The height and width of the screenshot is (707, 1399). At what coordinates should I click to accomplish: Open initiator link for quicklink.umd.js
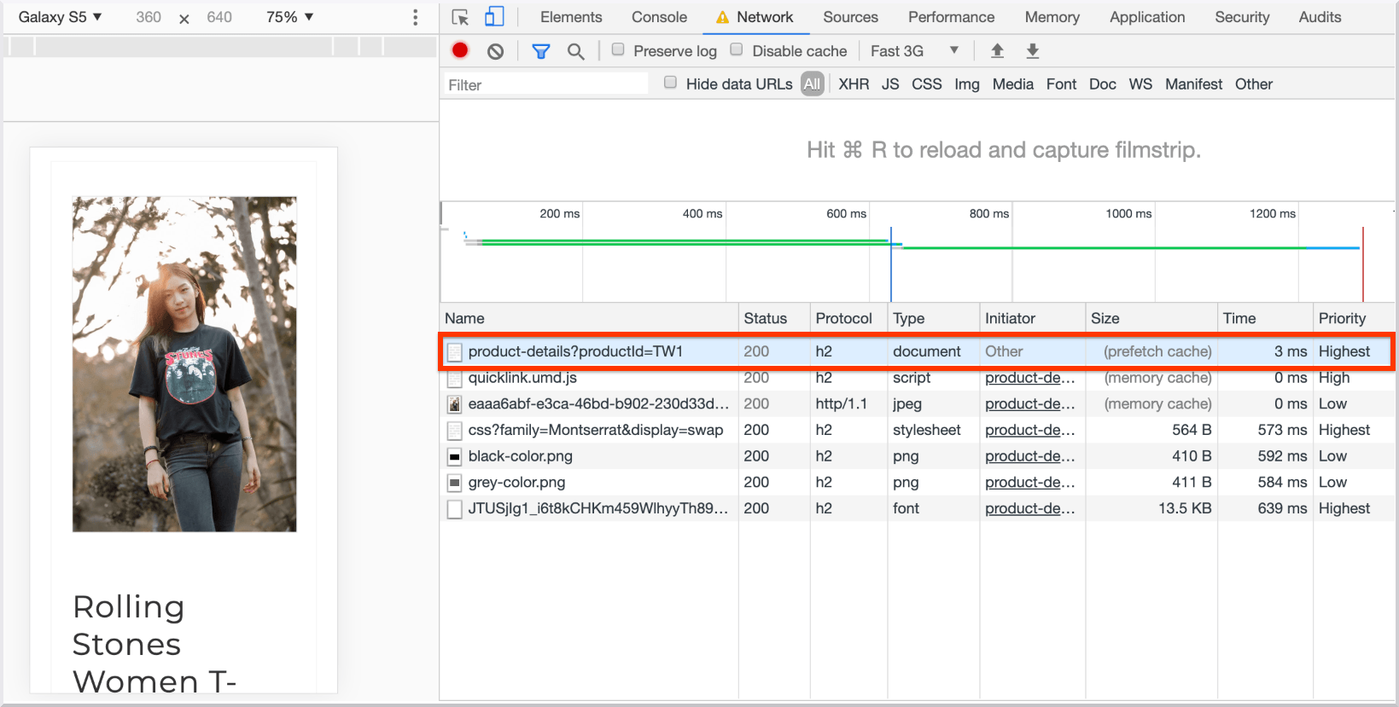click(x=1030, y=378)
